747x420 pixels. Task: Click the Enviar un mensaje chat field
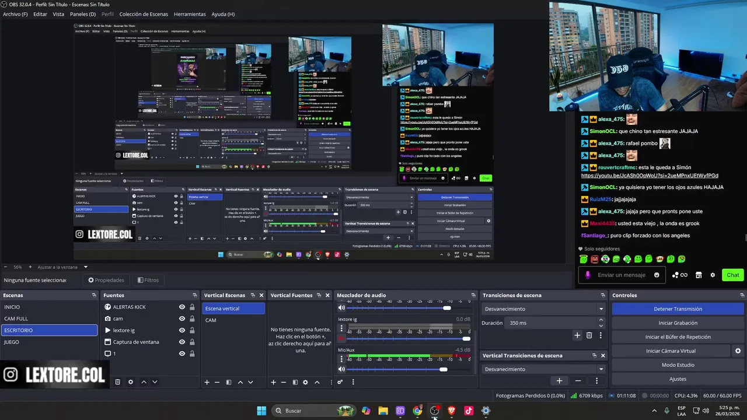click(x=621, y=275)
